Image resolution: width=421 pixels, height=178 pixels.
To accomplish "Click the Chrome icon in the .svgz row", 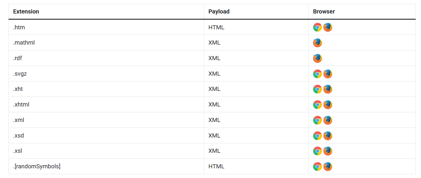I will coord(317,74).
